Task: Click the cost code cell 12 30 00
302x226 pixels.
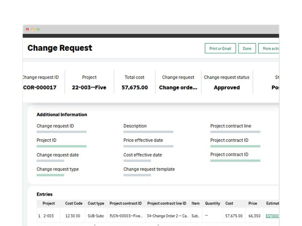Action: click(72, 216)
